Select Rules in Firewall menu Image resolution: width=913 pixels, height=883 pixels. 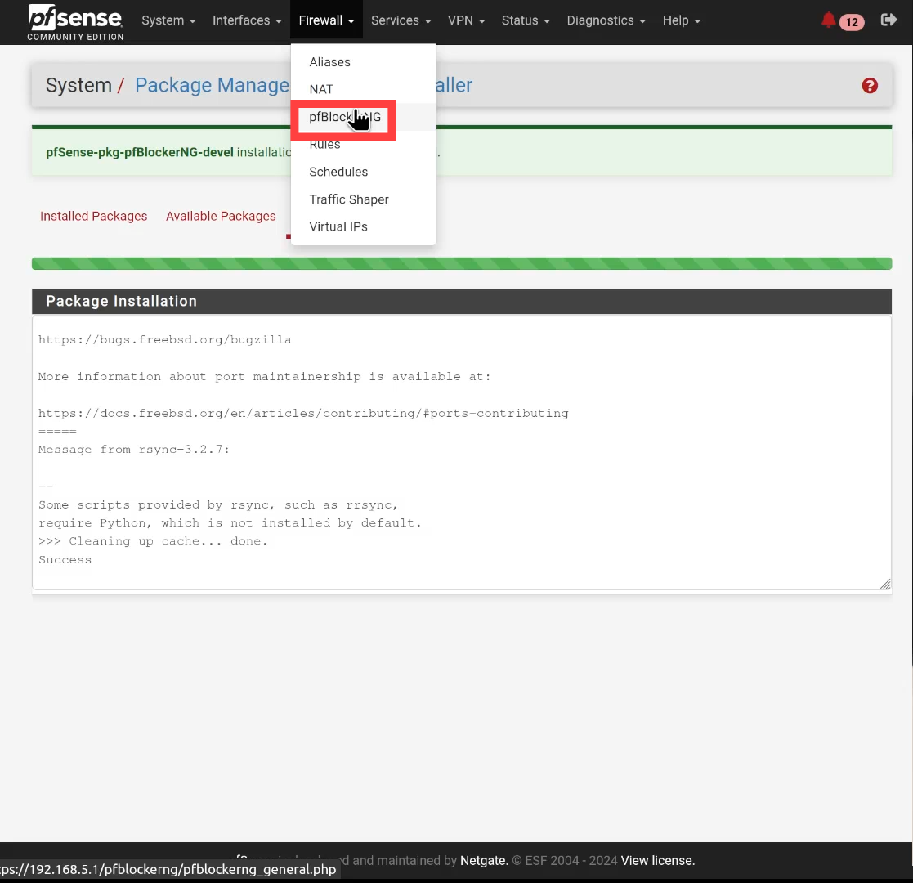(364, 145)
